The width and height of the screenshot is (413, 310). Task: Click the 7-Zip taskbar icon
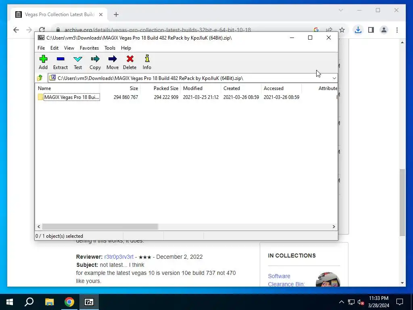coord(89,302)
